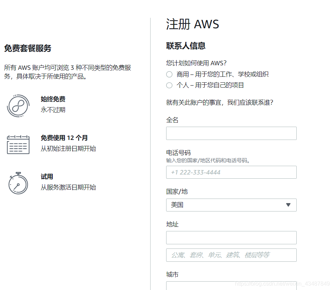Click the first 地址 address input field

231,238
